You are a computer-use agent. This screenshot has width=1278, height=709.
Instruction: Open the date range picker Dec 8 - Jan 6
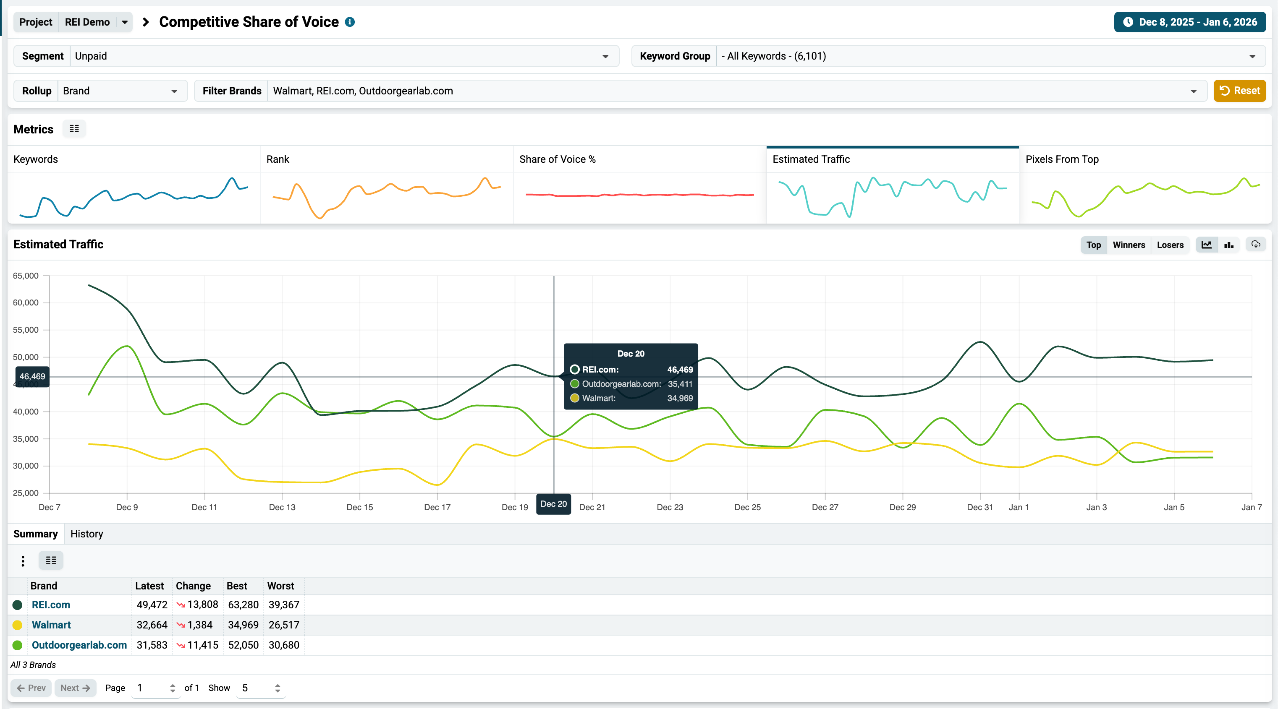click(1190, 22)
